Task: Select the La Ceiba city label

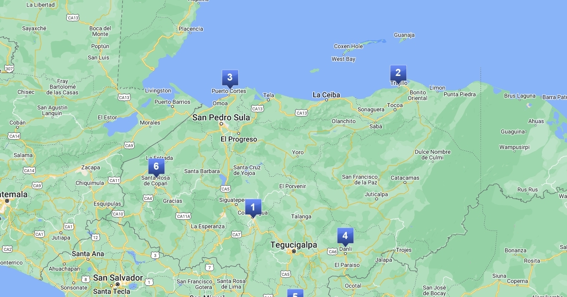Action: click(x=326, y=95)
